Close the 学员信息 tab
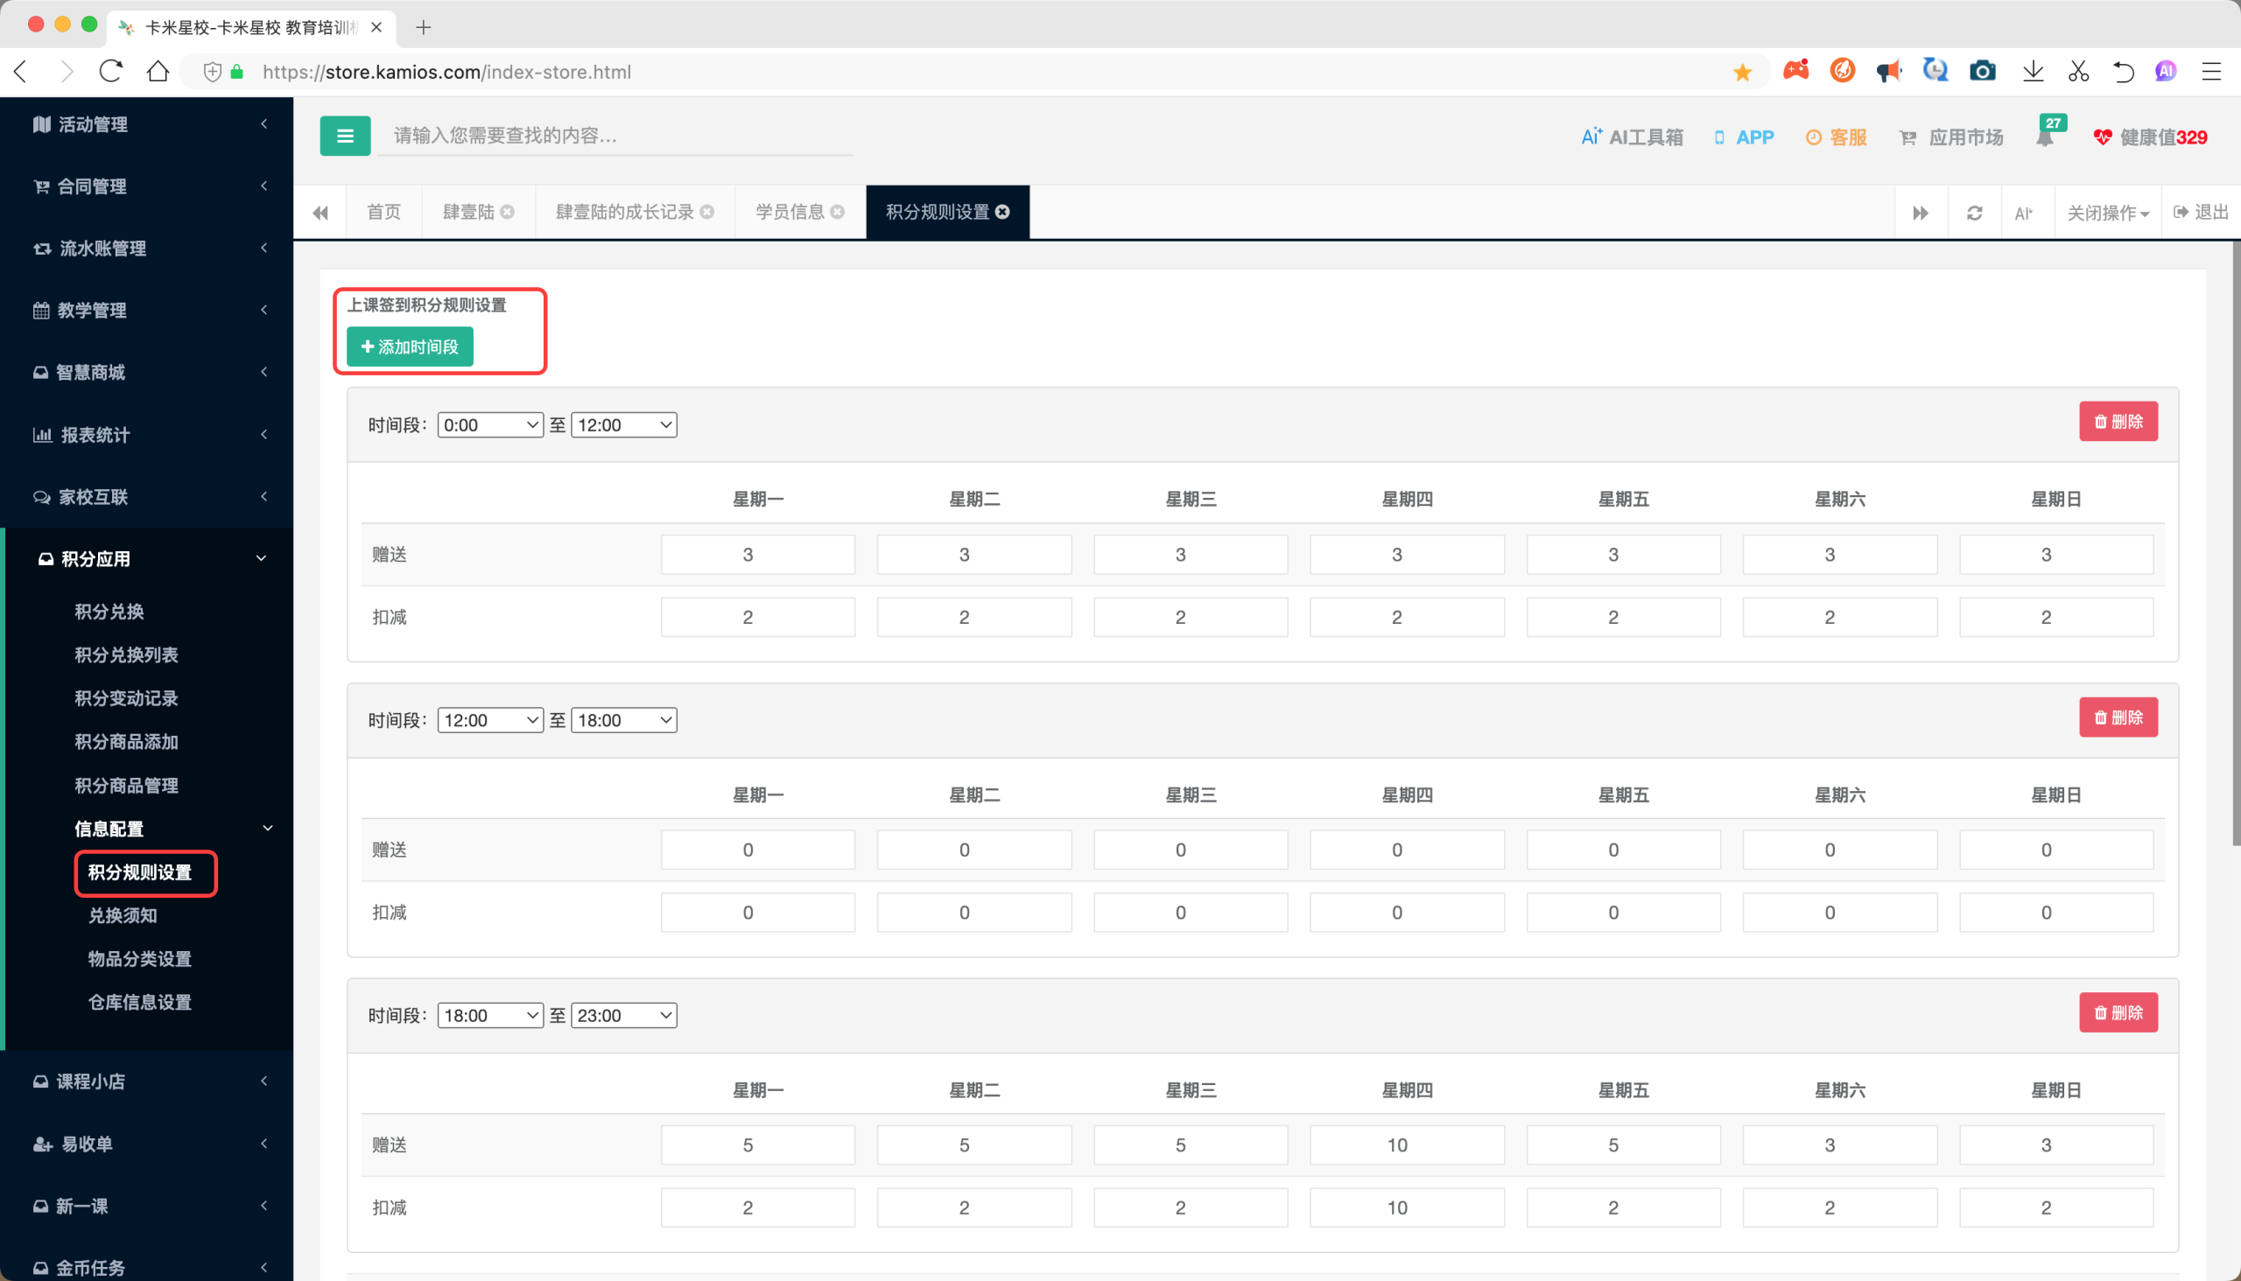 click(x=837, y=212)
